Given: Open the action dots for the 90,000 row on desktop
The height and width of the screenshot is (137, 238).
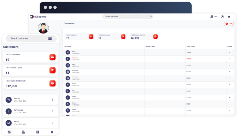Looking at the screenshot, I should [x=229, y=65].
